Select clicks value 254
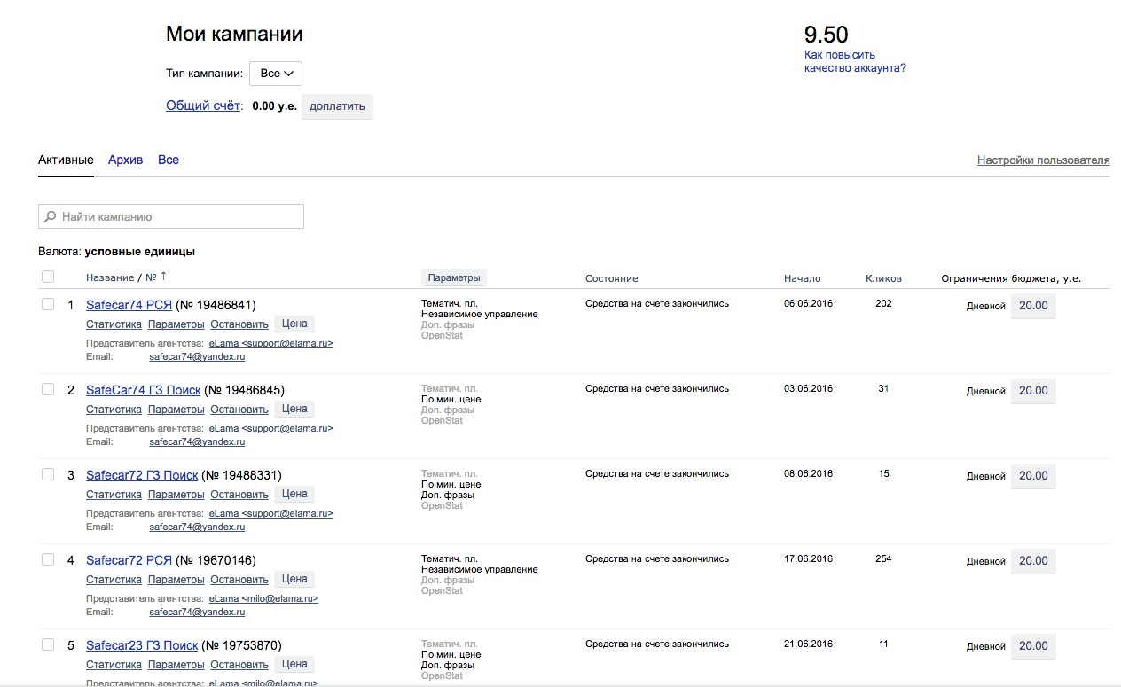1121x687 pixels. (883, 558)
